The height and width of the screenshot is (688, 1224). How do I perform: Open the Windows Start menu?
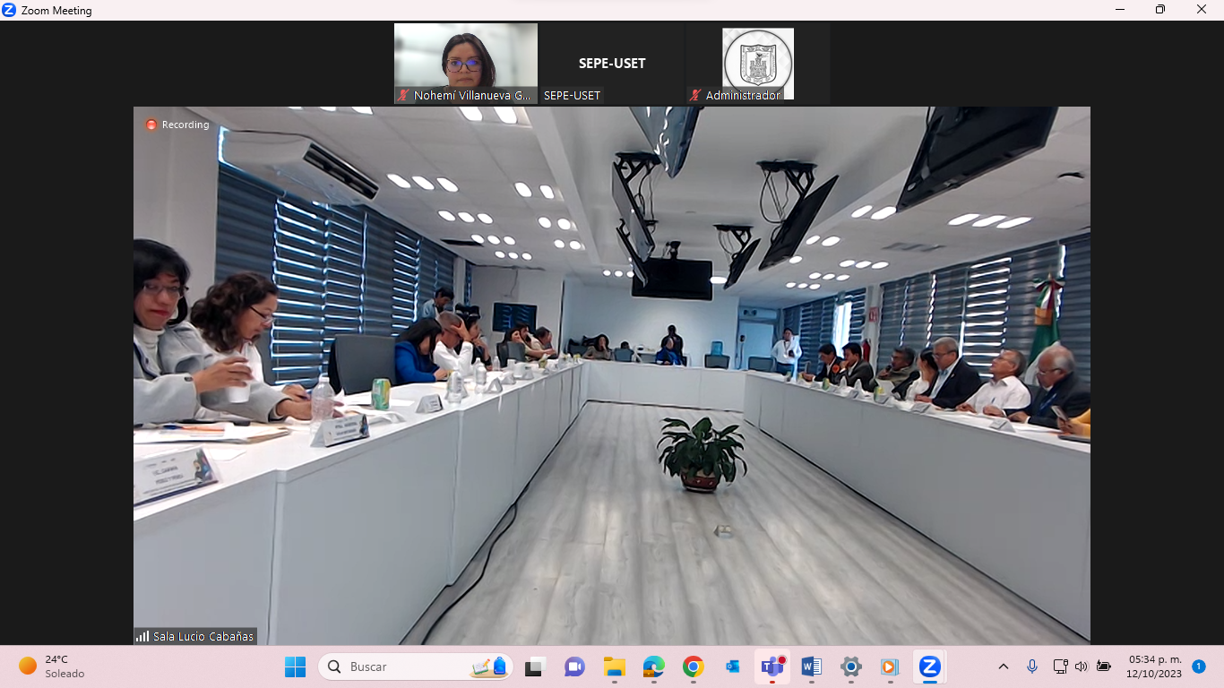[x=295, y=666]
